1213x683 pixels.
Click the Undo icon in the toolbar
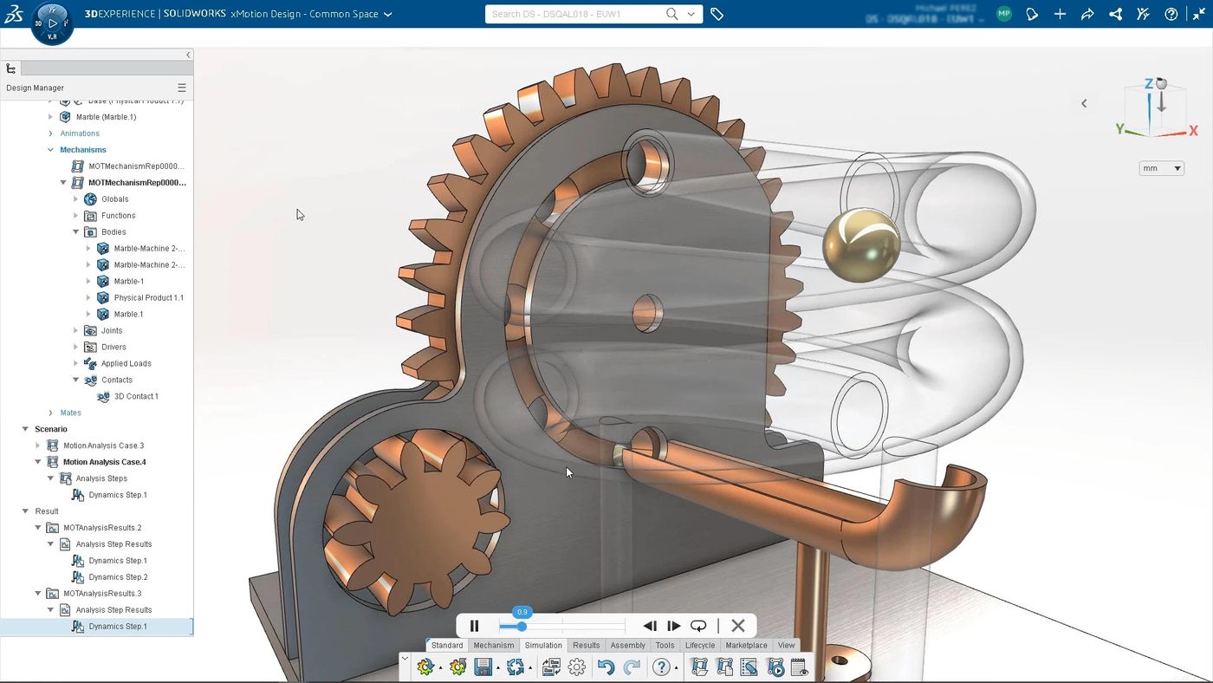[x=606, y=667]
